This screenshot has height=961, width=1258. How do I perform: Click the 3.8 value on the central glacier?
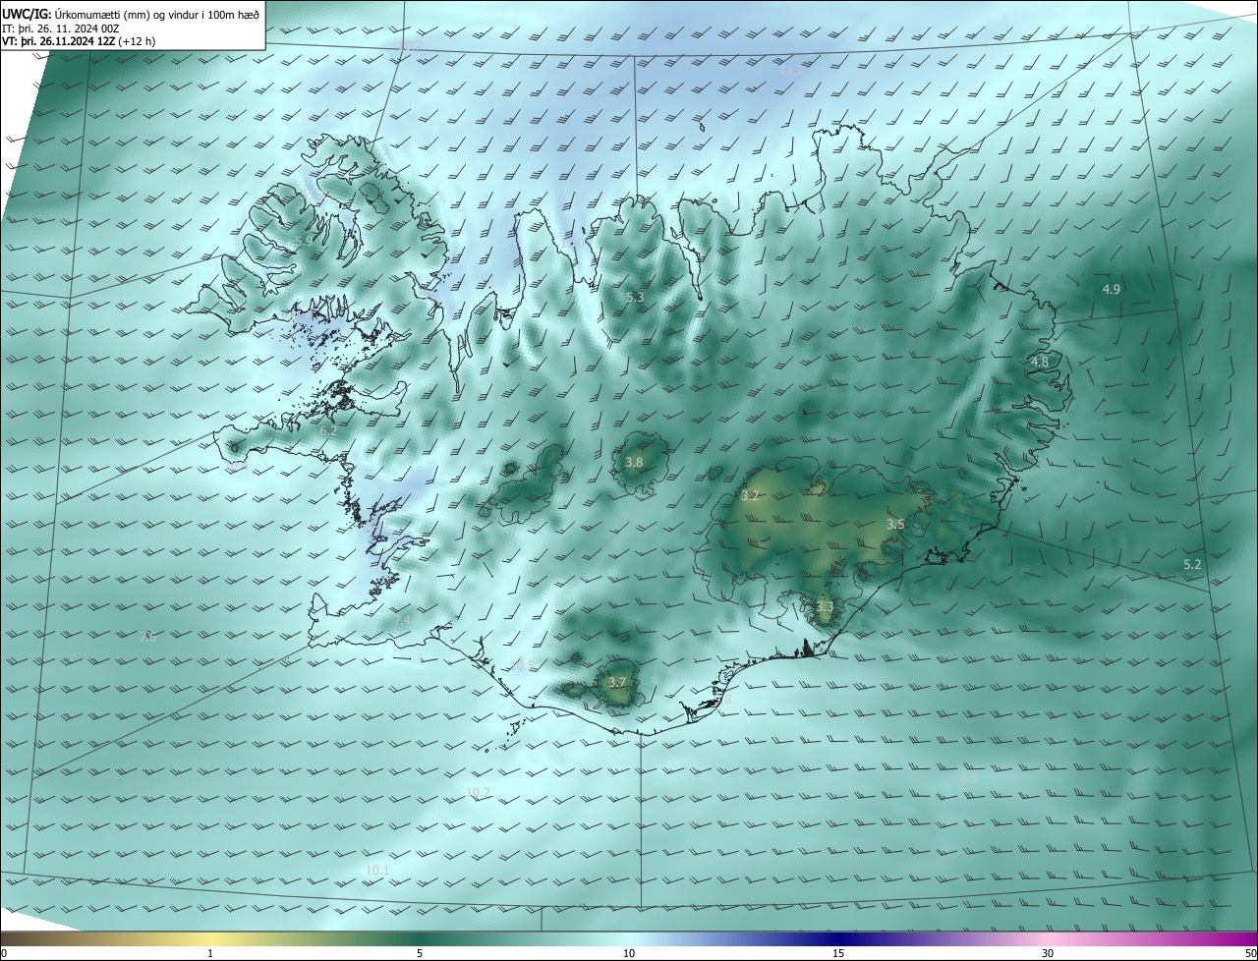[x=635, y=462]
